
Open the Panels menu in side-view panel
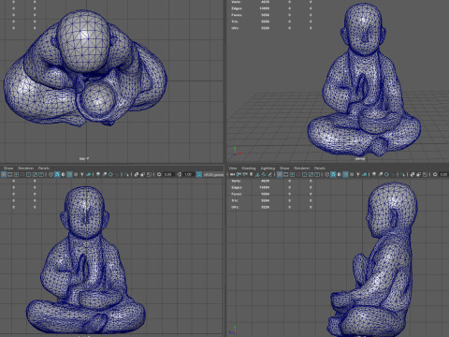point(320,168)
